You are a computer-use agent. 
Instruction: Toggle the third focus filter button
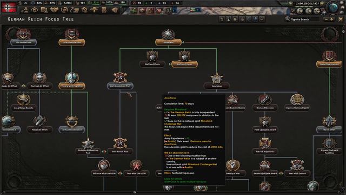235,19
